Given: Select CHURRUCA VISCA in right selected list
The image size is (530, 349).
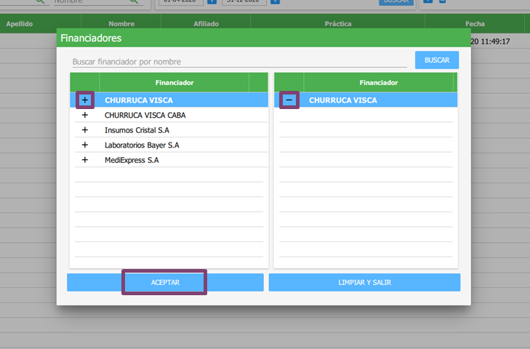Looking at the screenshot, I should 342,100.
